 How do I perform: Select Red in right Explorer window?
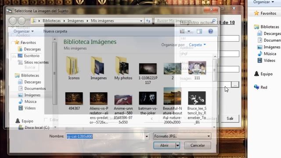(x=261, y=87)
